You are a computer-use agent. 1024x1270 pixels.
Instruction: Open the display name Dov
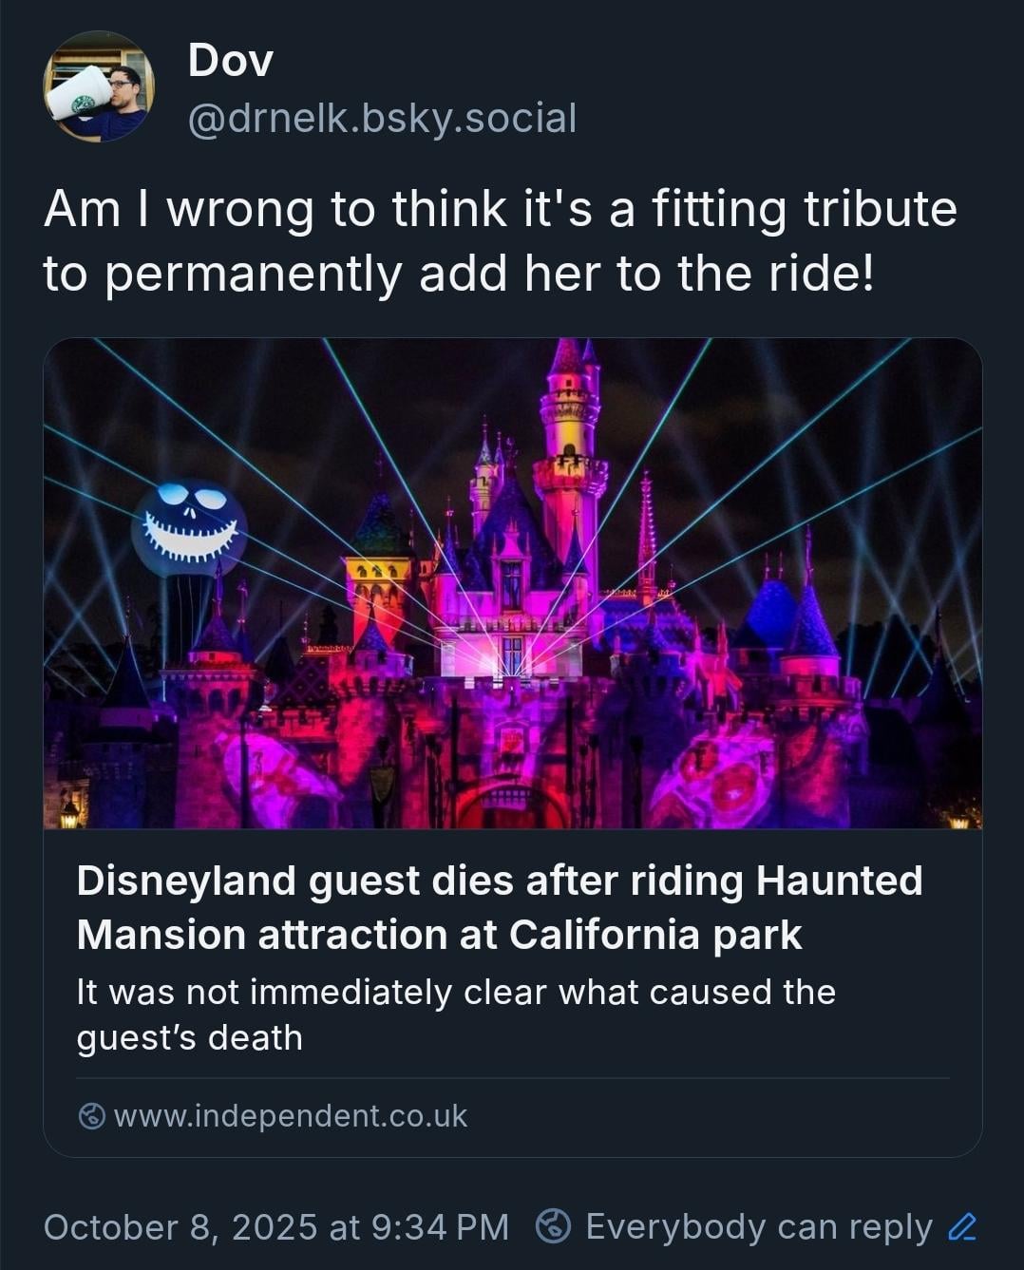(x=231, y=61)
